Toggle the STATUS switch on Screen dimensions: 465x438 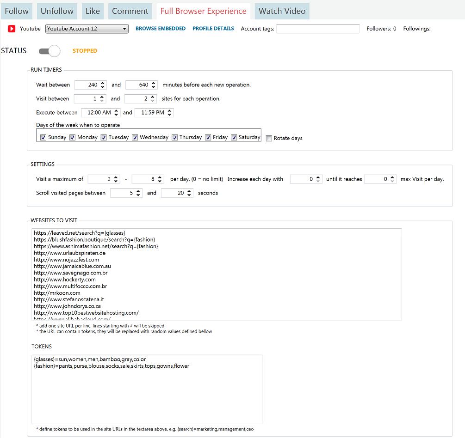point(50,51)
